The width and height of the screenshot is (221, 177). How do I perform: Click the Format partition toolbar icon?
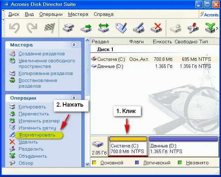(x=138, y=27)
